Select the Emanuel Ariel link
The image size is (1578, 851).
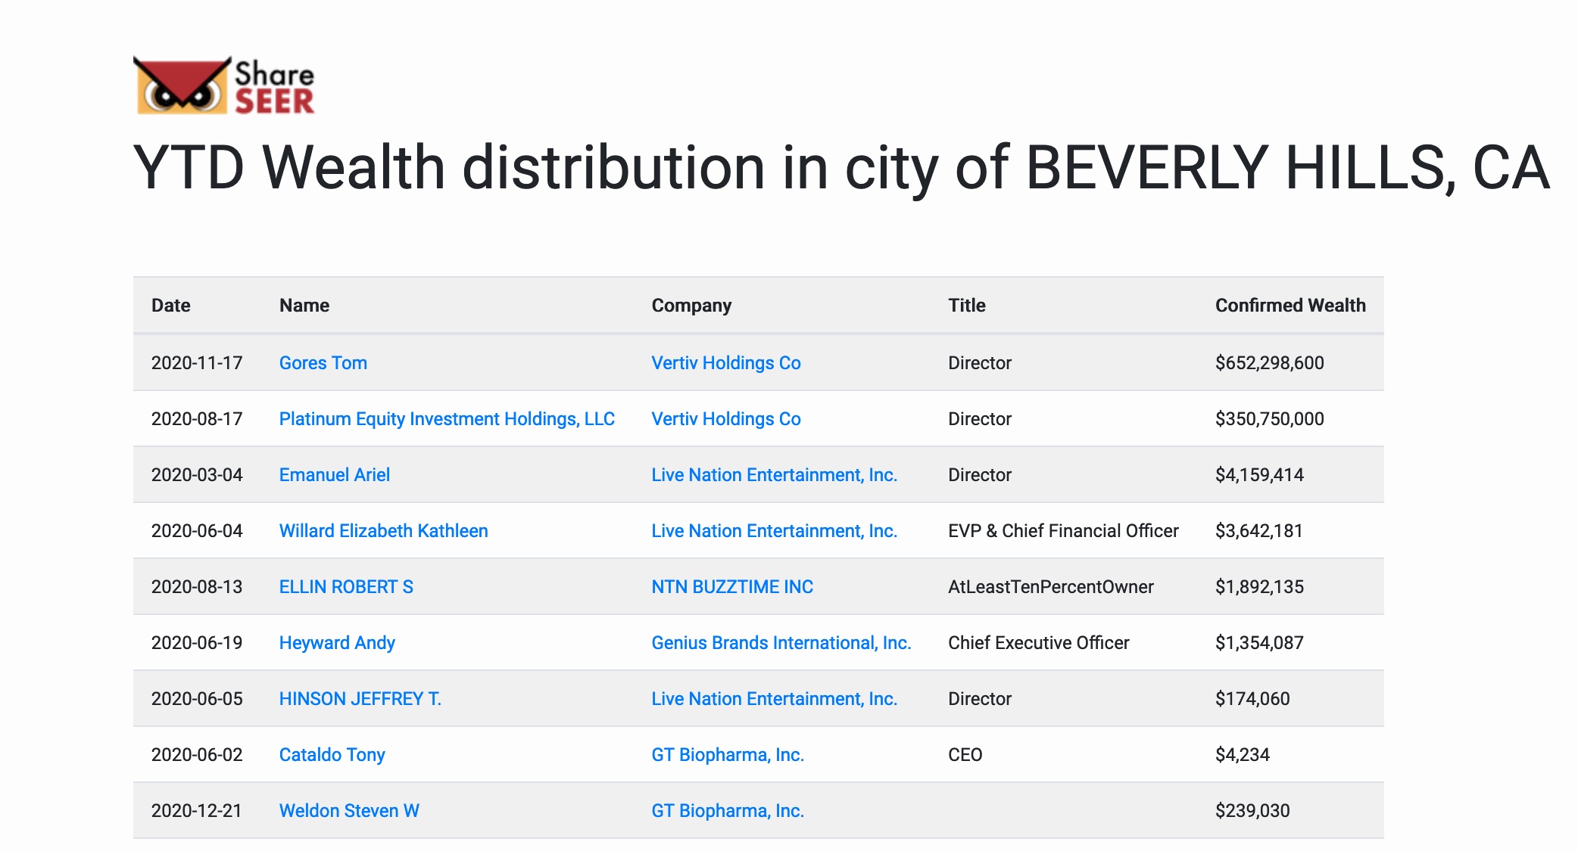pyautogui.click(x=334, y=474)
